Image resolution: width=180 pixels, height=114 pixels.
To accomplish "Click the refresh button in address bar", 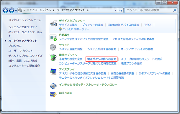I will click(120, 10).
